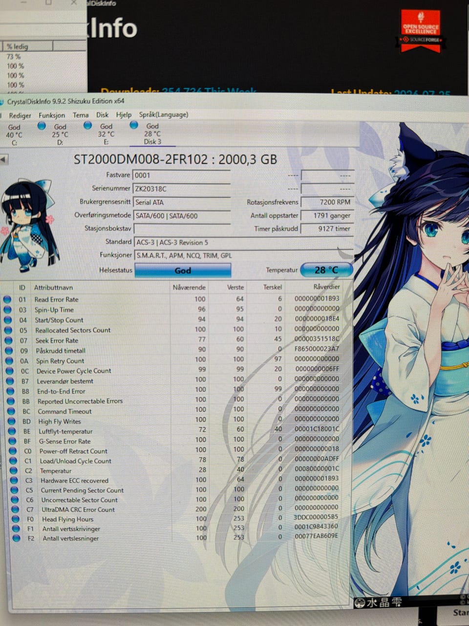
Task: Click the Brukergrensesnitt Serial ATA field
Action: tap(181, 202)
